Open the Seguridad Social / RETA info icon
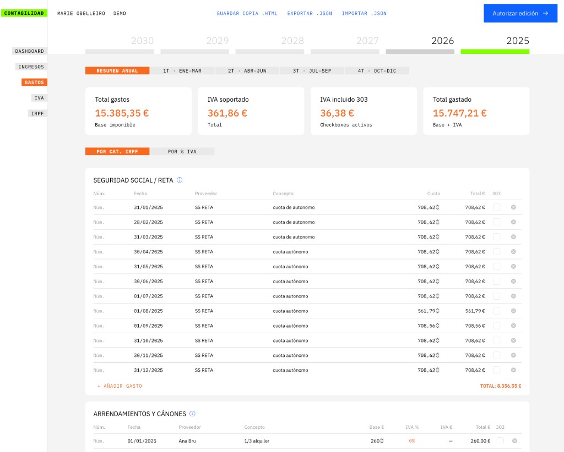564x452 pixels. pyautogui.click(x=180, y=180)
